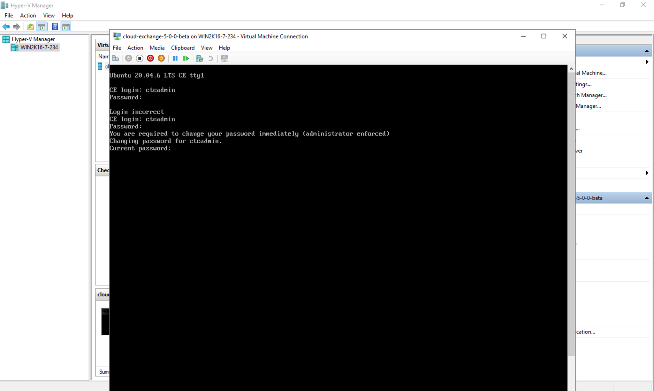Click the WIN2K16-7-234 server icon in tree

pos(14,47)
